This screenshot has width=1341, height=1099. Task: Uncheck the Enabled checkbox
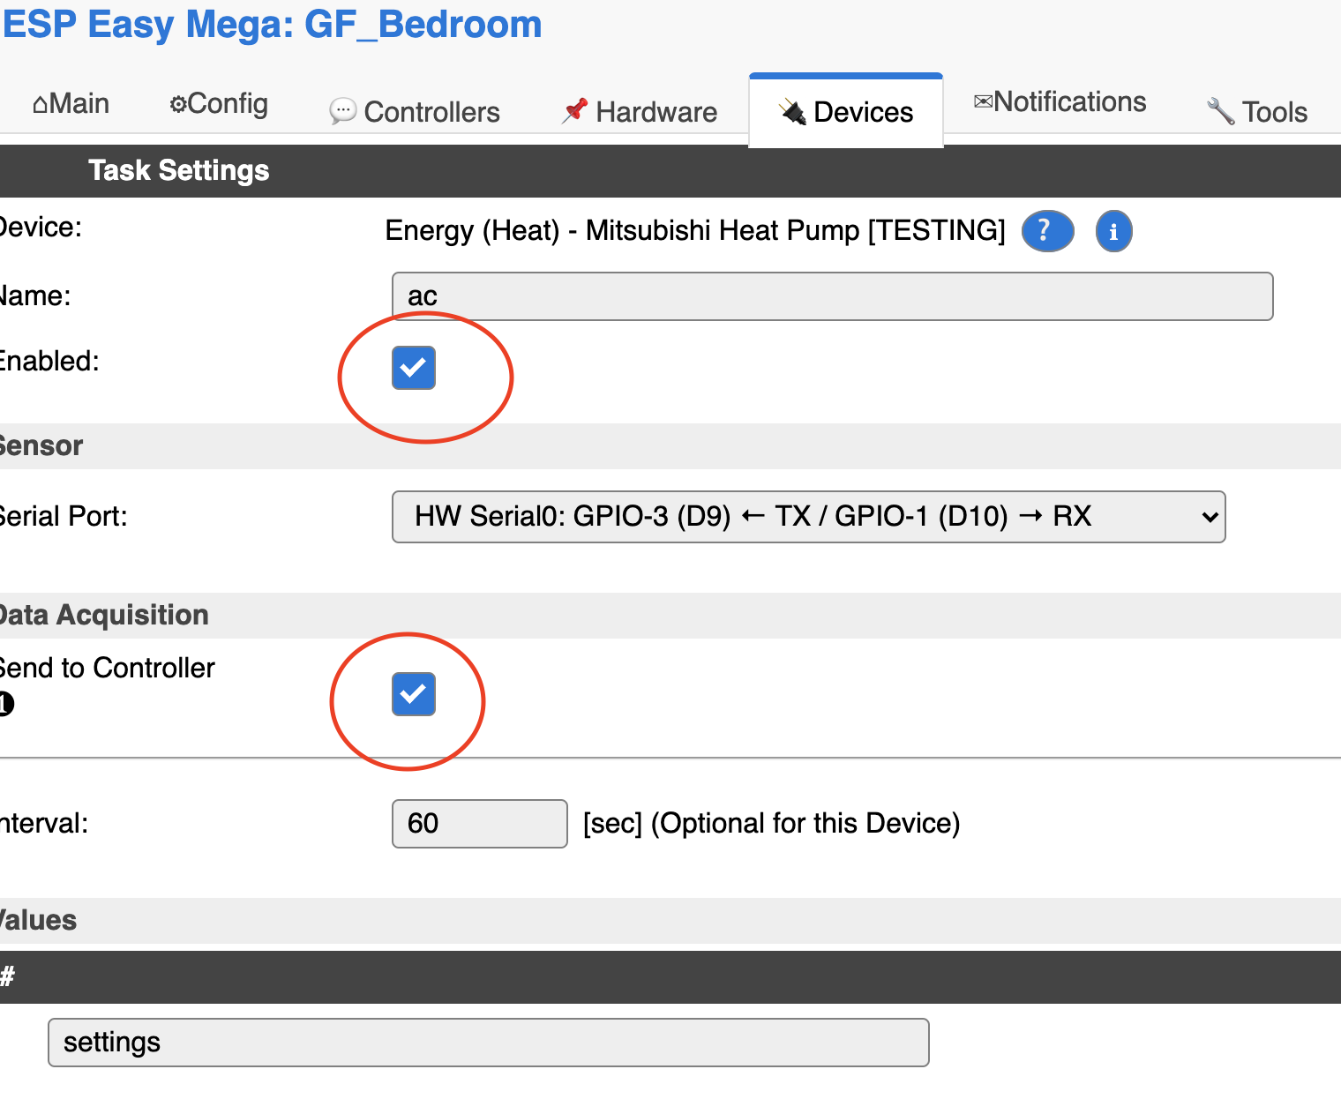point(414,368)
